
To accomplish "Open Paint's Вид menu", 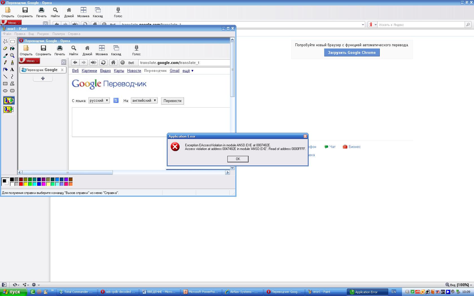I will pyautogui.click(x=31, y=34).
